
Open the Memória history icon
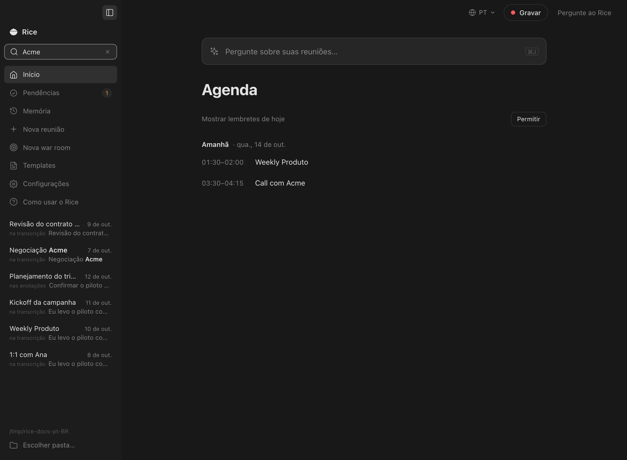tap(14, 111)
